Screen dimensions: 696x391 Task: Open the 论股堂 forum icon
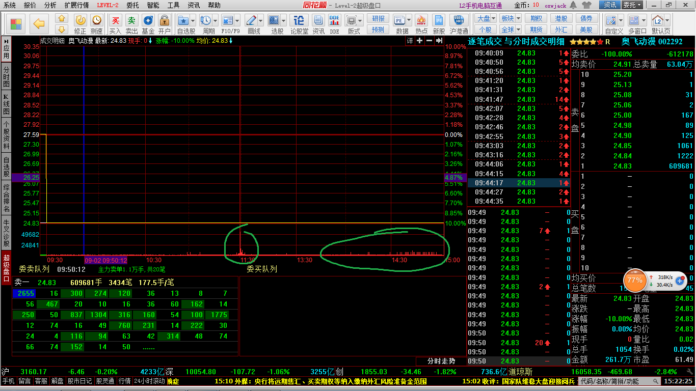click(x=299, y=20)
